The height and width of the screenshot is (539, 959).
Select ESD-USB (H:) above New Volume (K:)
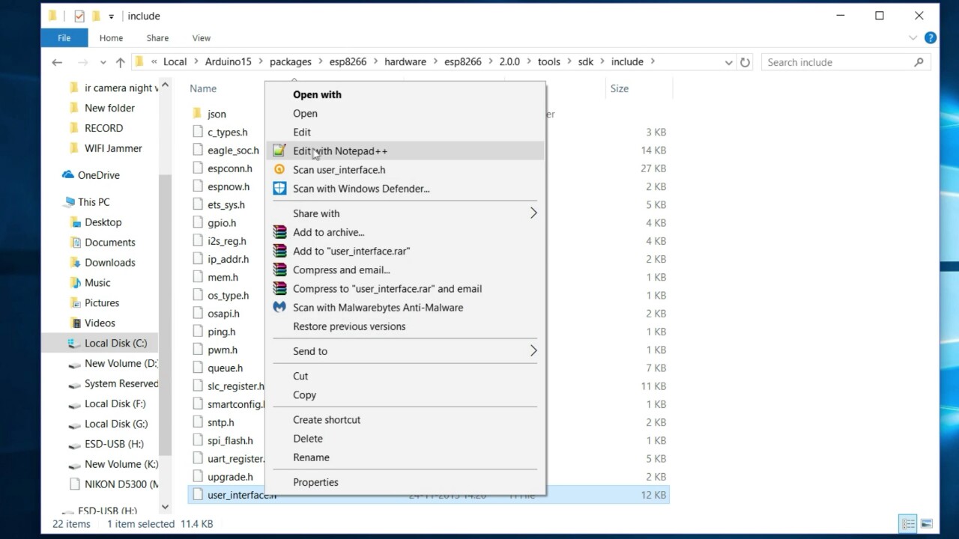[x=114, y=444]
